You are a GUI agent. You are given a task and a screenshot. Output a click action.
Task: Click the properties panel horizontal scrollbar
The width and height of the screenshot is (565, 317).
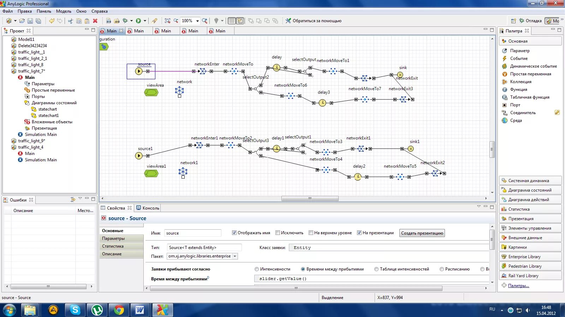click(x=296, y=288)
